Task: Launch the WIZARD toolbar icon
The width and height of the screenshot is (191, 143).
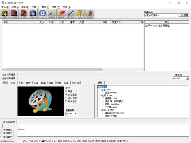Action: tap(52, 14)
